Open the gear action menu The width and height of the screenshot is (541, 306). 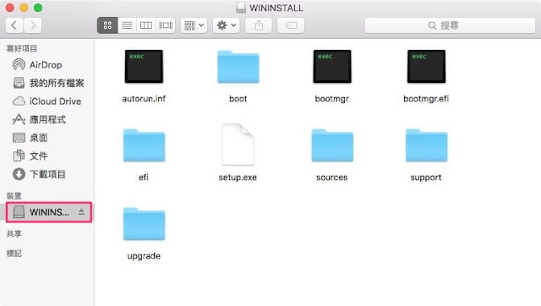point(227,25)
